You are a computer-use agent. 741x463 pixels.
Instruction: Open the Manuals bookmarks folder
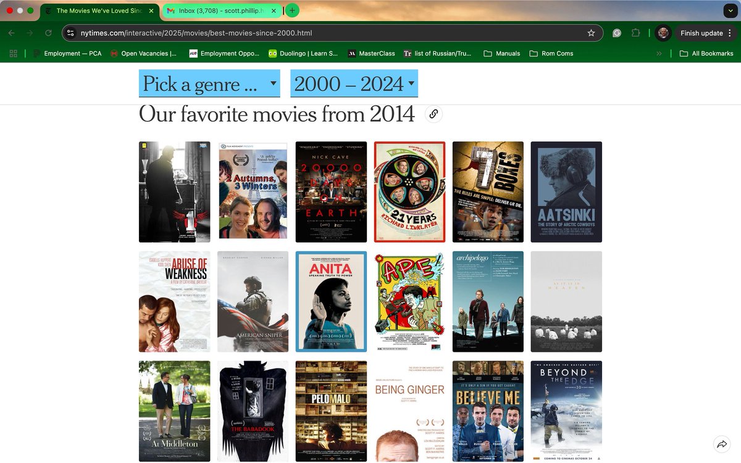[x=502, y=54]
